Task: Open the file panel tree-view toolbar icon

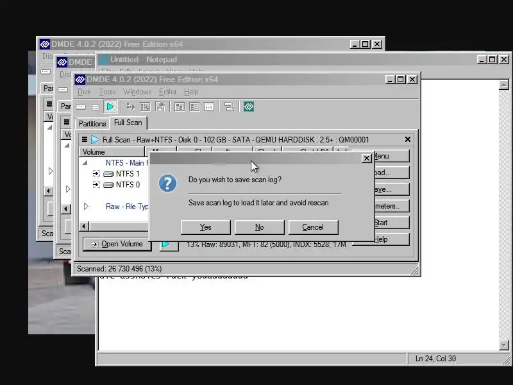Action: (x=180, y=107)
